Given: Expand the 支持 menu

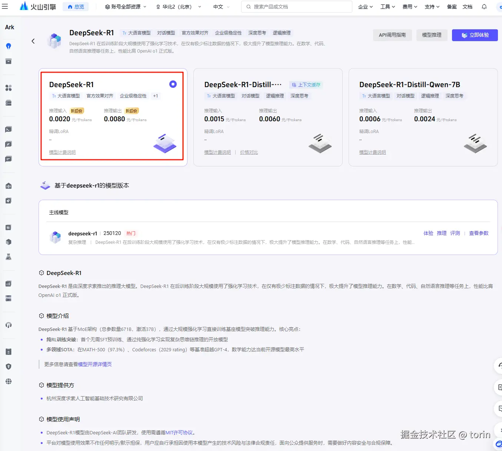Looking at the screenshot, I should click(432, 7).
